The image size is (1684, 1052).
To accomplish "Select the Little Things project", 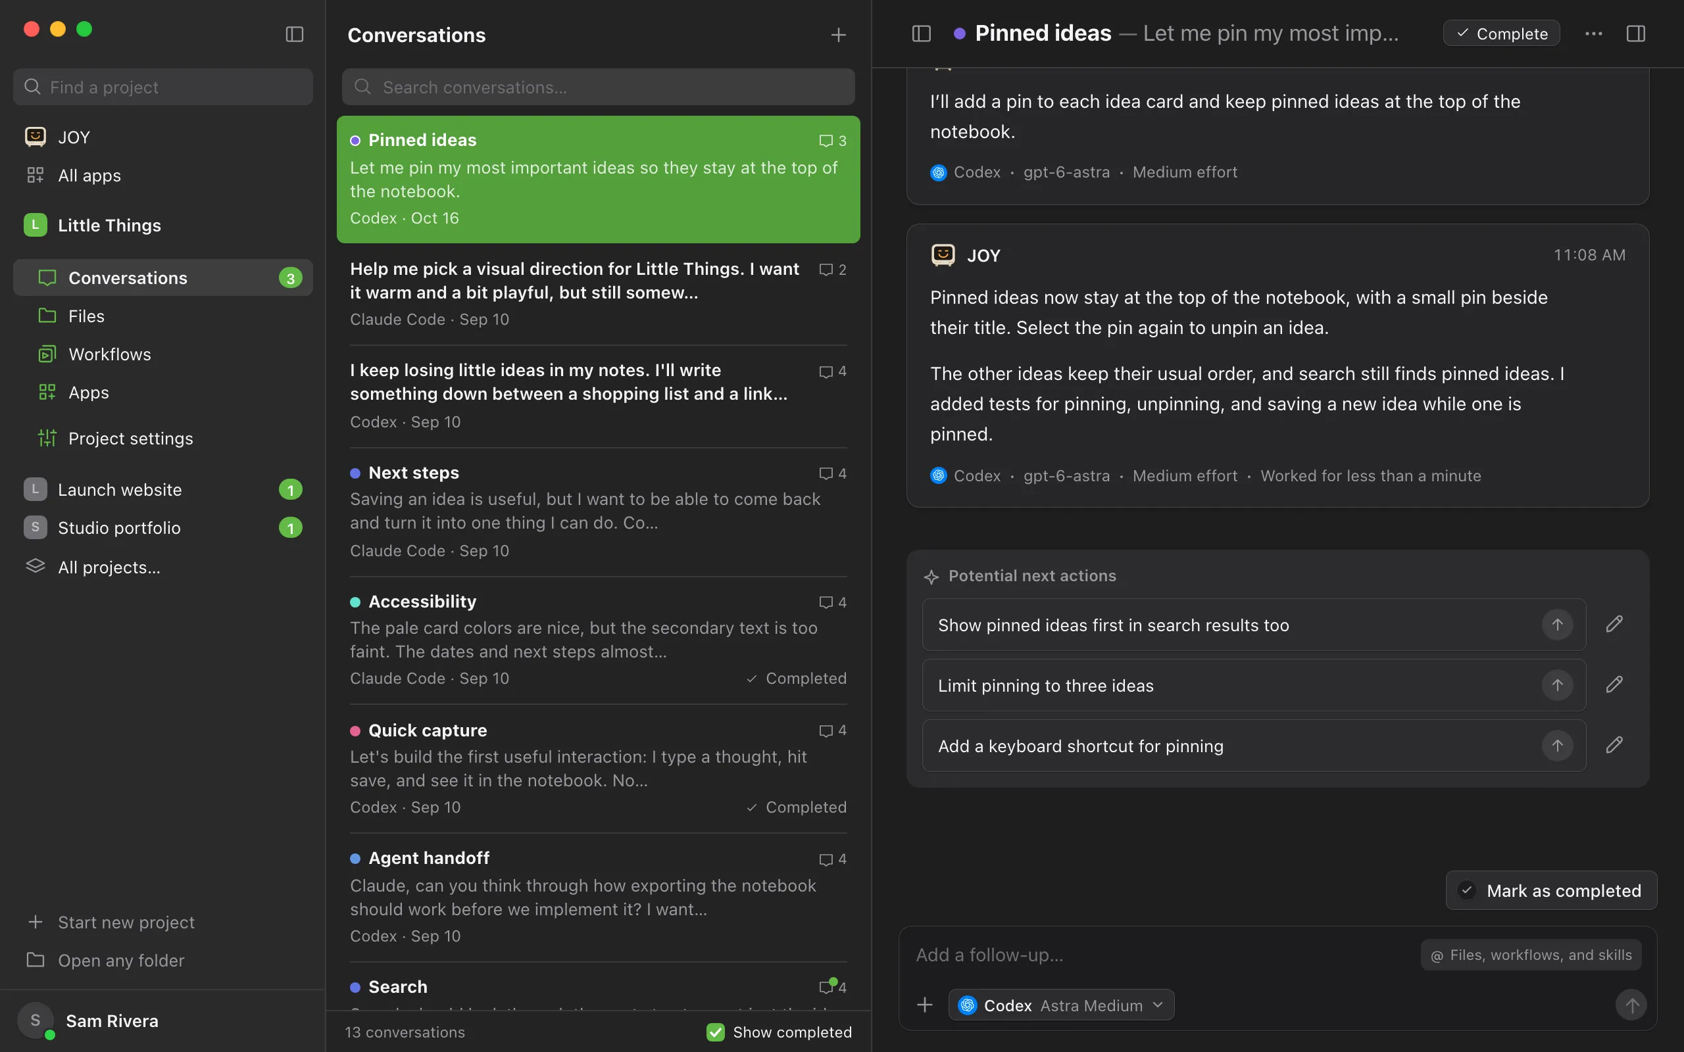I will pyautogui.click(x=163, y=225).
